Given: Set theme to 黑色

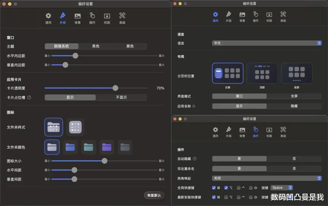Looking at the screenshot, I should [130, 46].
